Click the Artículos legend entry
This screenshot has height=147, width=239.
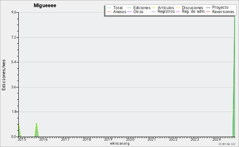tap(163, 8)
